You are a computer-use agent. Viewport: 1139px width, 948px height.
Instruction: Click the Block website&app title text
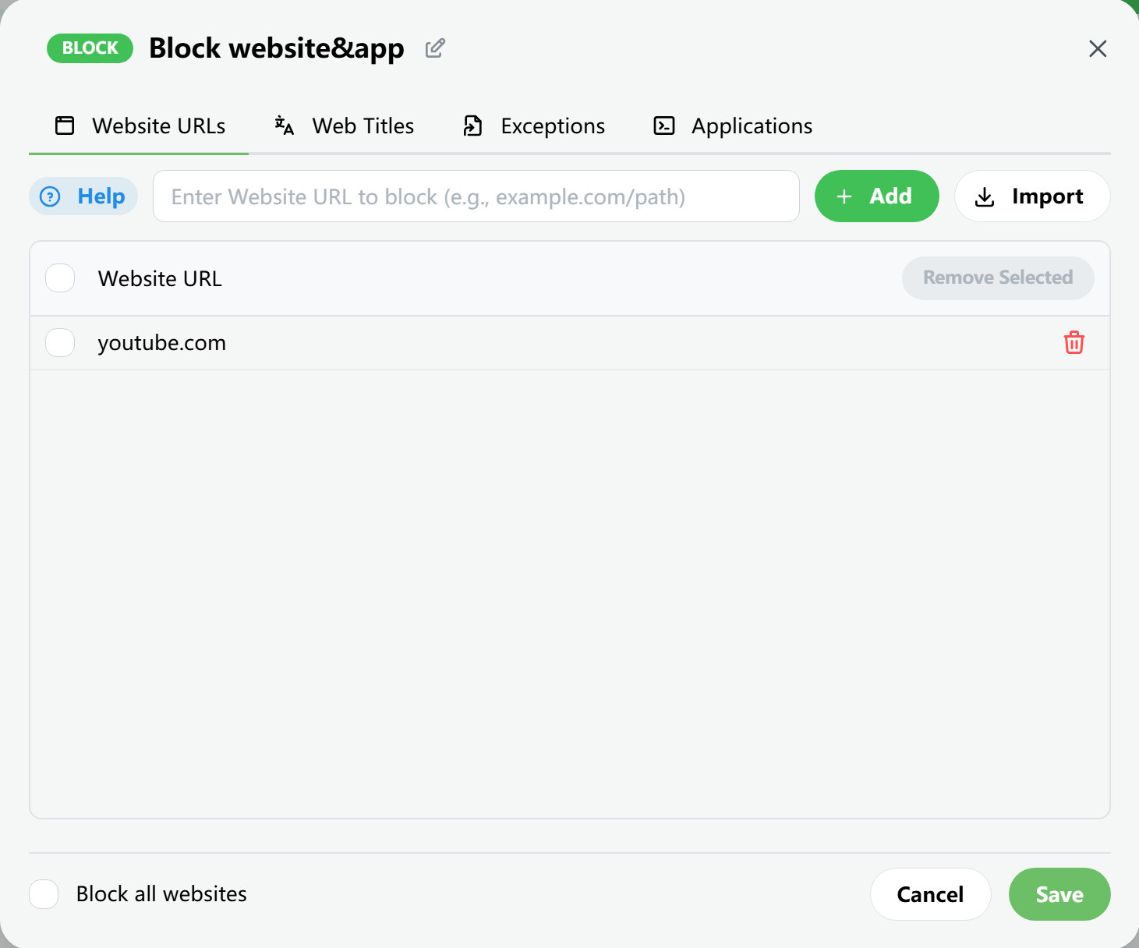277,48
